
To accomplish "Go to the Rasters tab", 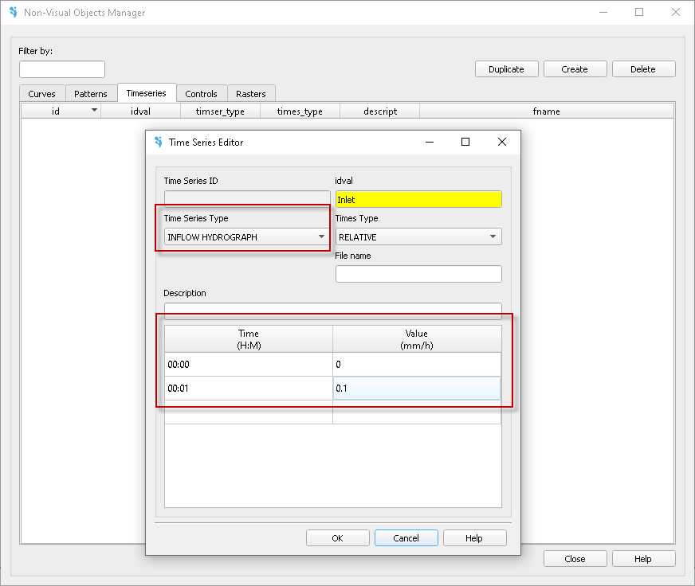I will pos(251,94).
